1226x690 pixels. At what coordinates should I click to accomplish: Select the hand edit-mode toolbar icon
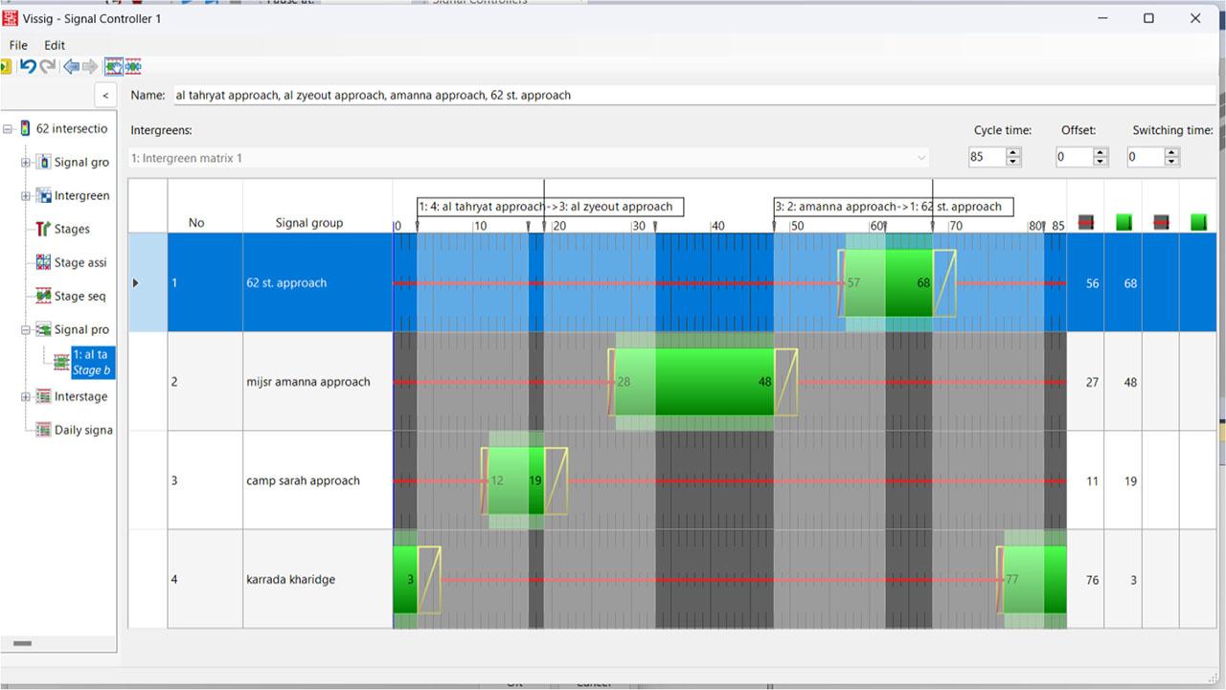click(x=112, y=66)
